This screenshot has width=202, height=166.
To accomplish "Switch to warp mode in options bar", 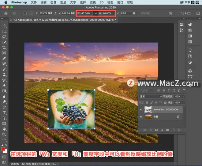I will pyautogui.click(x=171, y=13).
